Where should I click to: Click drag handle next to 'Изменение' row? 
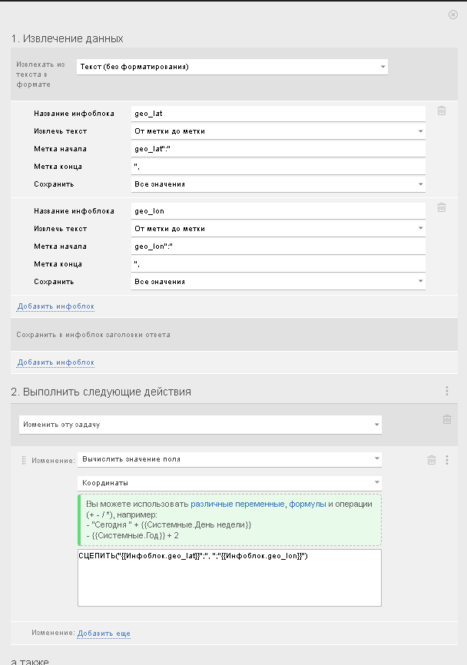point(24,460)
